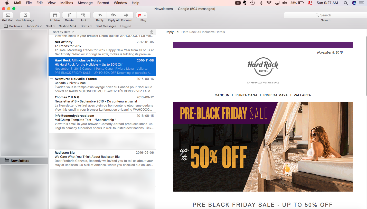Screen dimensions: 367x209
Task: Compose with the New Message icon
Action: click(x=25, y=15)
